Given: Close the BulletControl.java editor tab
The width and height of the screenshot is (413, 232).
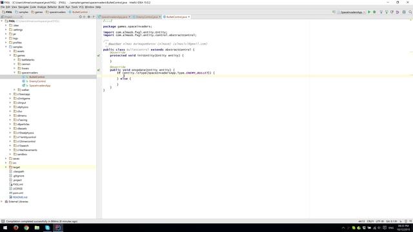Looking at the screenshot, I should 189,17.
